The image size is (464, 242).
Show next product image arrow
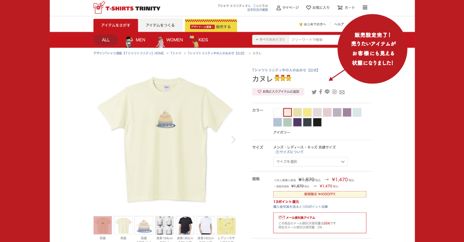(x=234, y=139)
